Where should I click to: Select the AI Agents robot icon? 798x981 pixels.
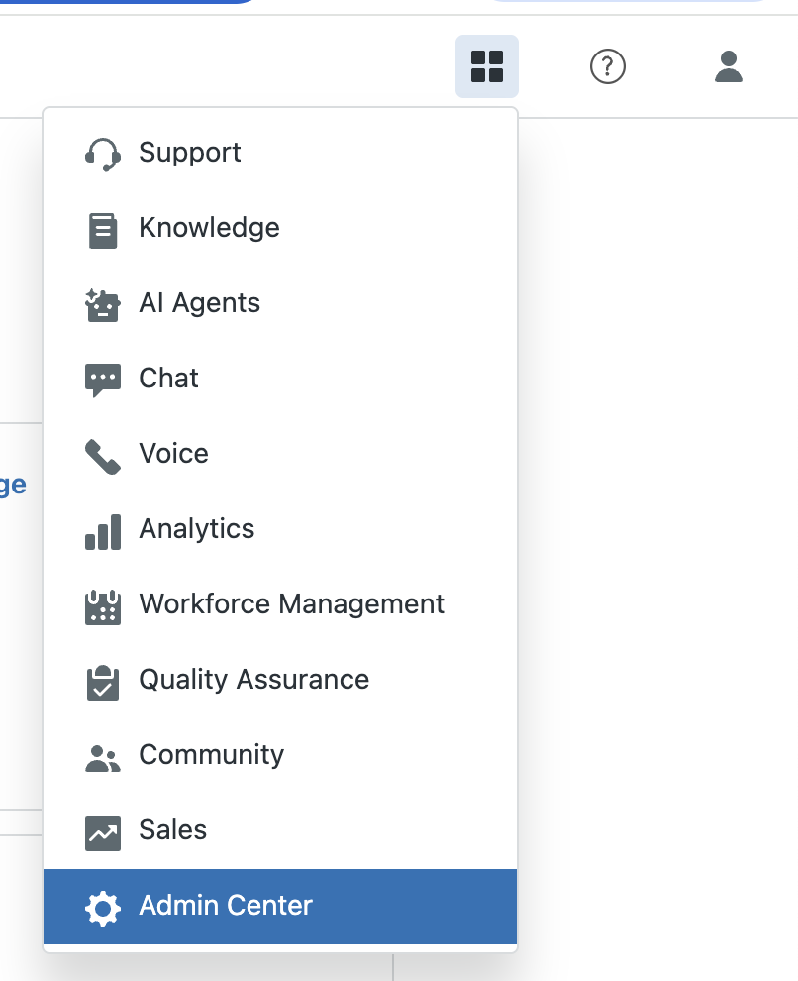[102, 302]
